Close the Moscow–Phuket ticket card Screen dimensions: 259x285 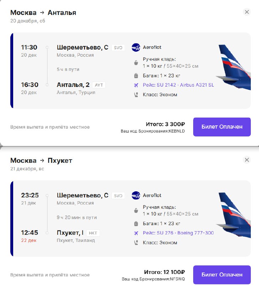[x=247, y=160]
